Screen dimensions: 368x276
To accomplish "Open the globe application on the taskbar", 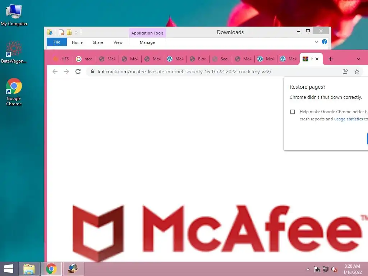I will click(x=73, y=269).
